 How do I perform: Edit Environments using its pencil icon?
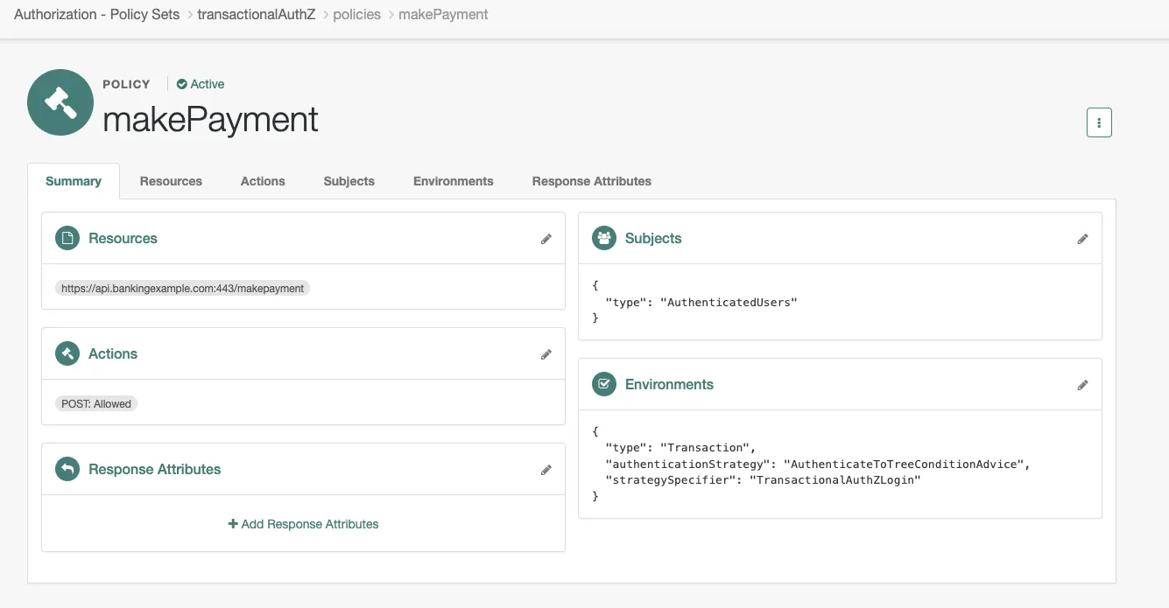pos(1082,384)
